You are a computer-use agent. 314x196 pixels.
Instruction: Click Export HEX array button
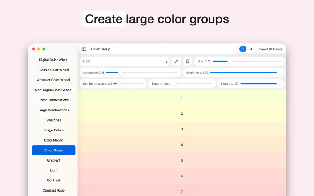point(270,49)
